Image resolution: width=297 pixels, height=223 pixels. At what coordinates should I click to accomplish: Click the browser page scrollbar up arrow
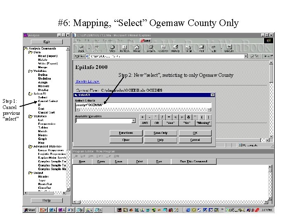point(271,62)
